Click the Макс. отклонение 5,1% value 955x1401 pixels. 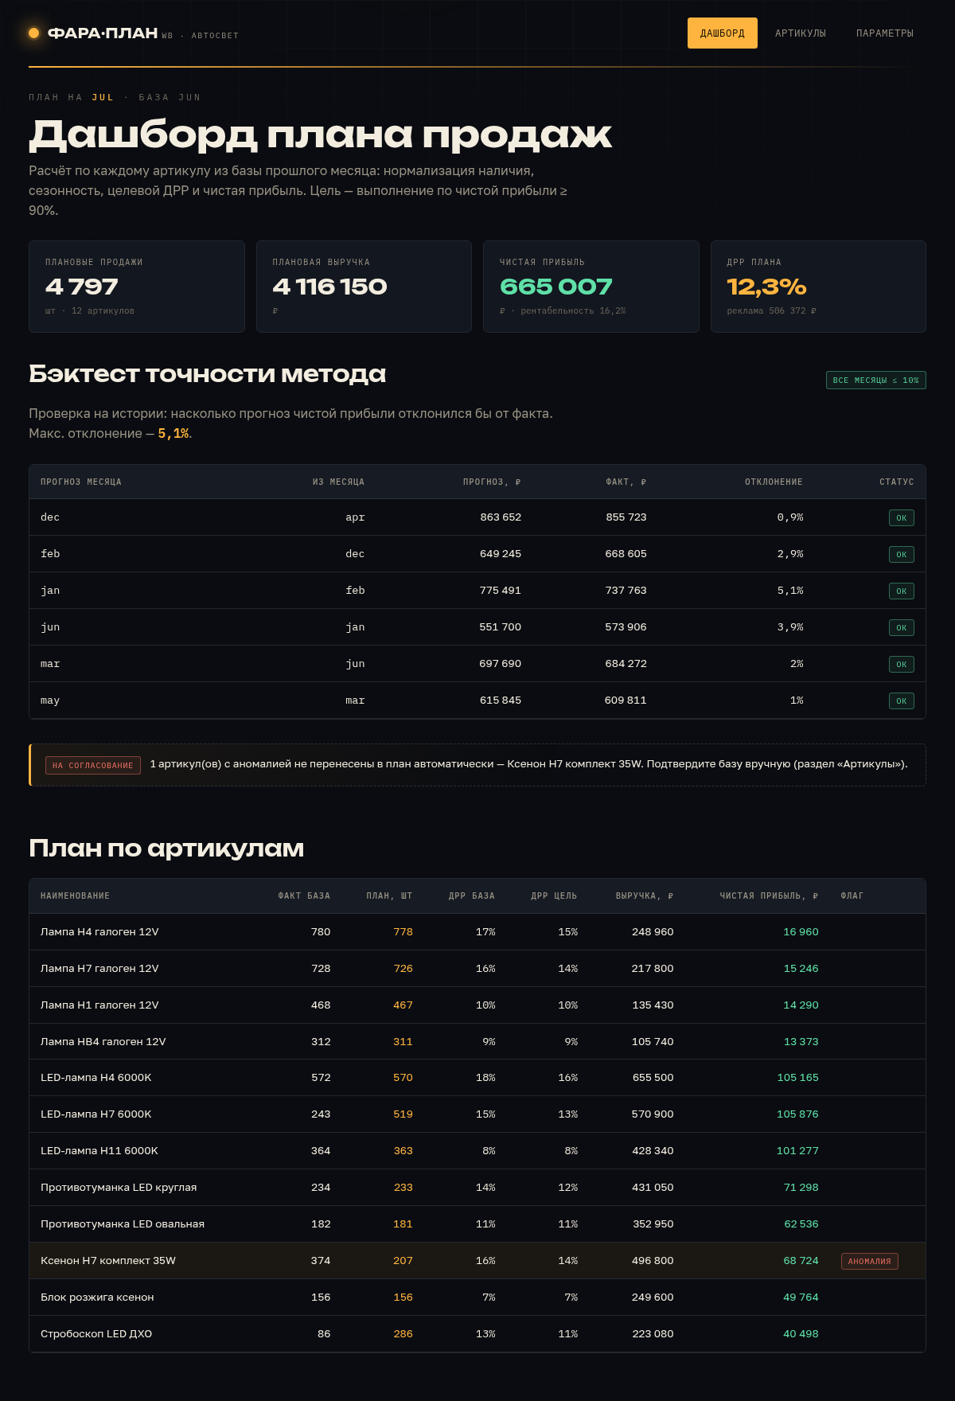[173, 434]
